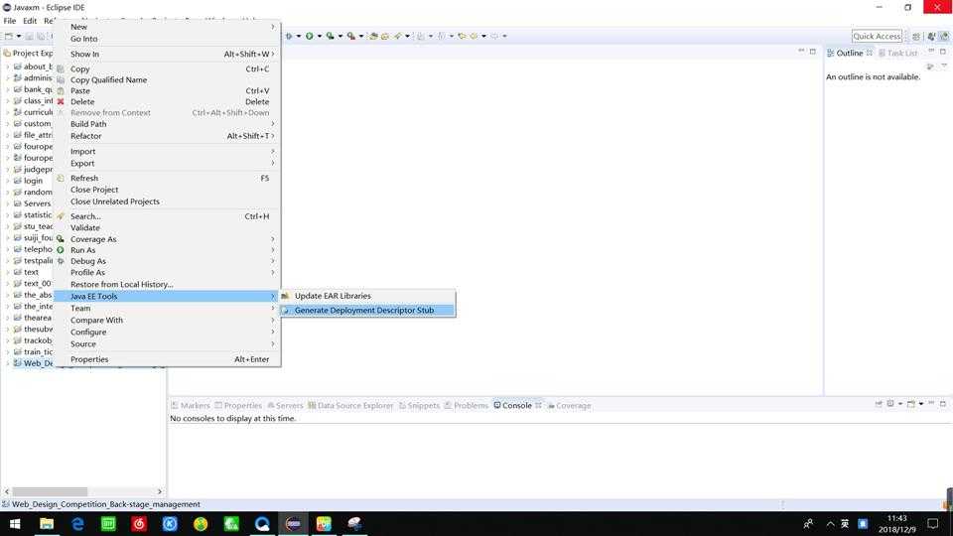Click the Delete menu item's red X icon
Screen dimensions: 953x536
[61, 101]
